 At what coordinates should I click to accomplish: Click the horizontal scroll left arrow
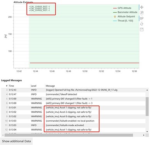3,135
